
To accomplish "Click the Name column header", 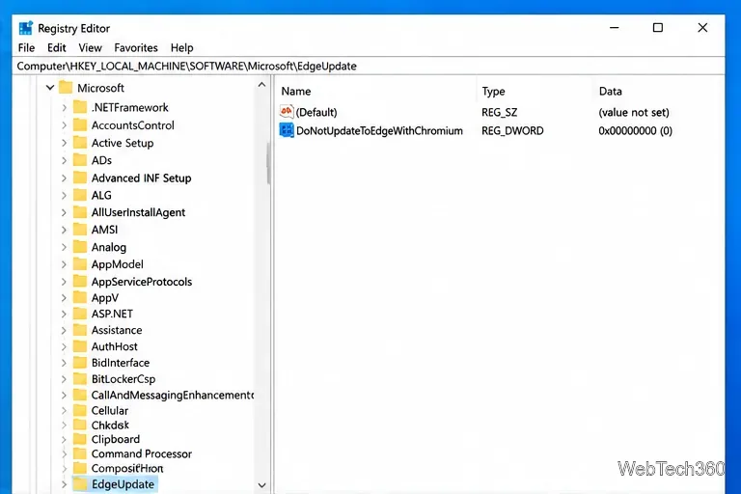I will (x=296, y=92).
